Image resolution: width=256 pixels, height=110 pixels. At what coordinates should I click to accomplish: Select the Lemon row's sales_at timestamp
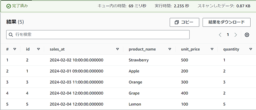click(x=77, y=104)
